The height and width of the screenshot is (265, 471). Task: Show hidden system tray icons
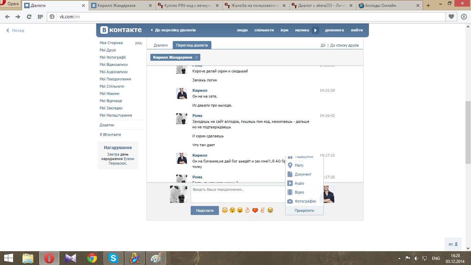(399, 258)
